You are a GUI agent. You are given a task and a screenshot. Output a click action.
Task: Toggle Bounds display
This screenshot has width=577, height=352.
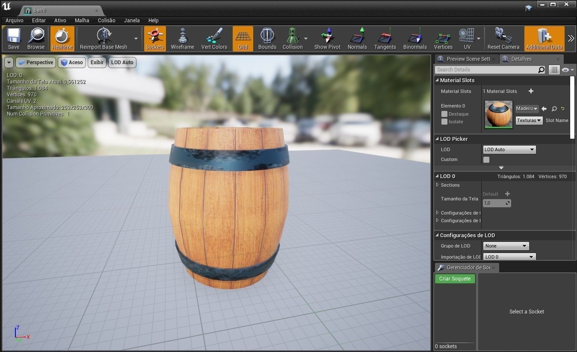(x=267, y=39)
